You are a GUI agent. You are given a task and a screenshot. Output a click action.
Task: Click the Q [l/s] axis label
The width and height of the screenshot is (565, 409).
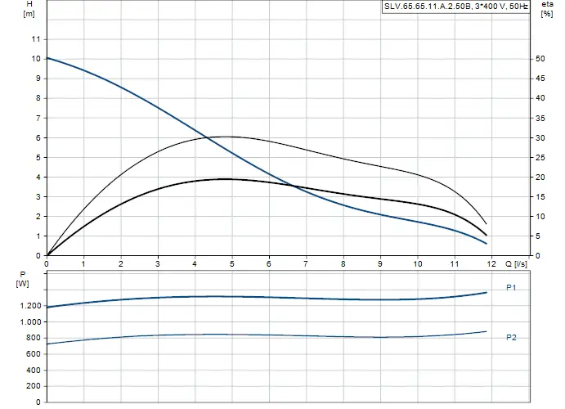[x=516, y=264]
